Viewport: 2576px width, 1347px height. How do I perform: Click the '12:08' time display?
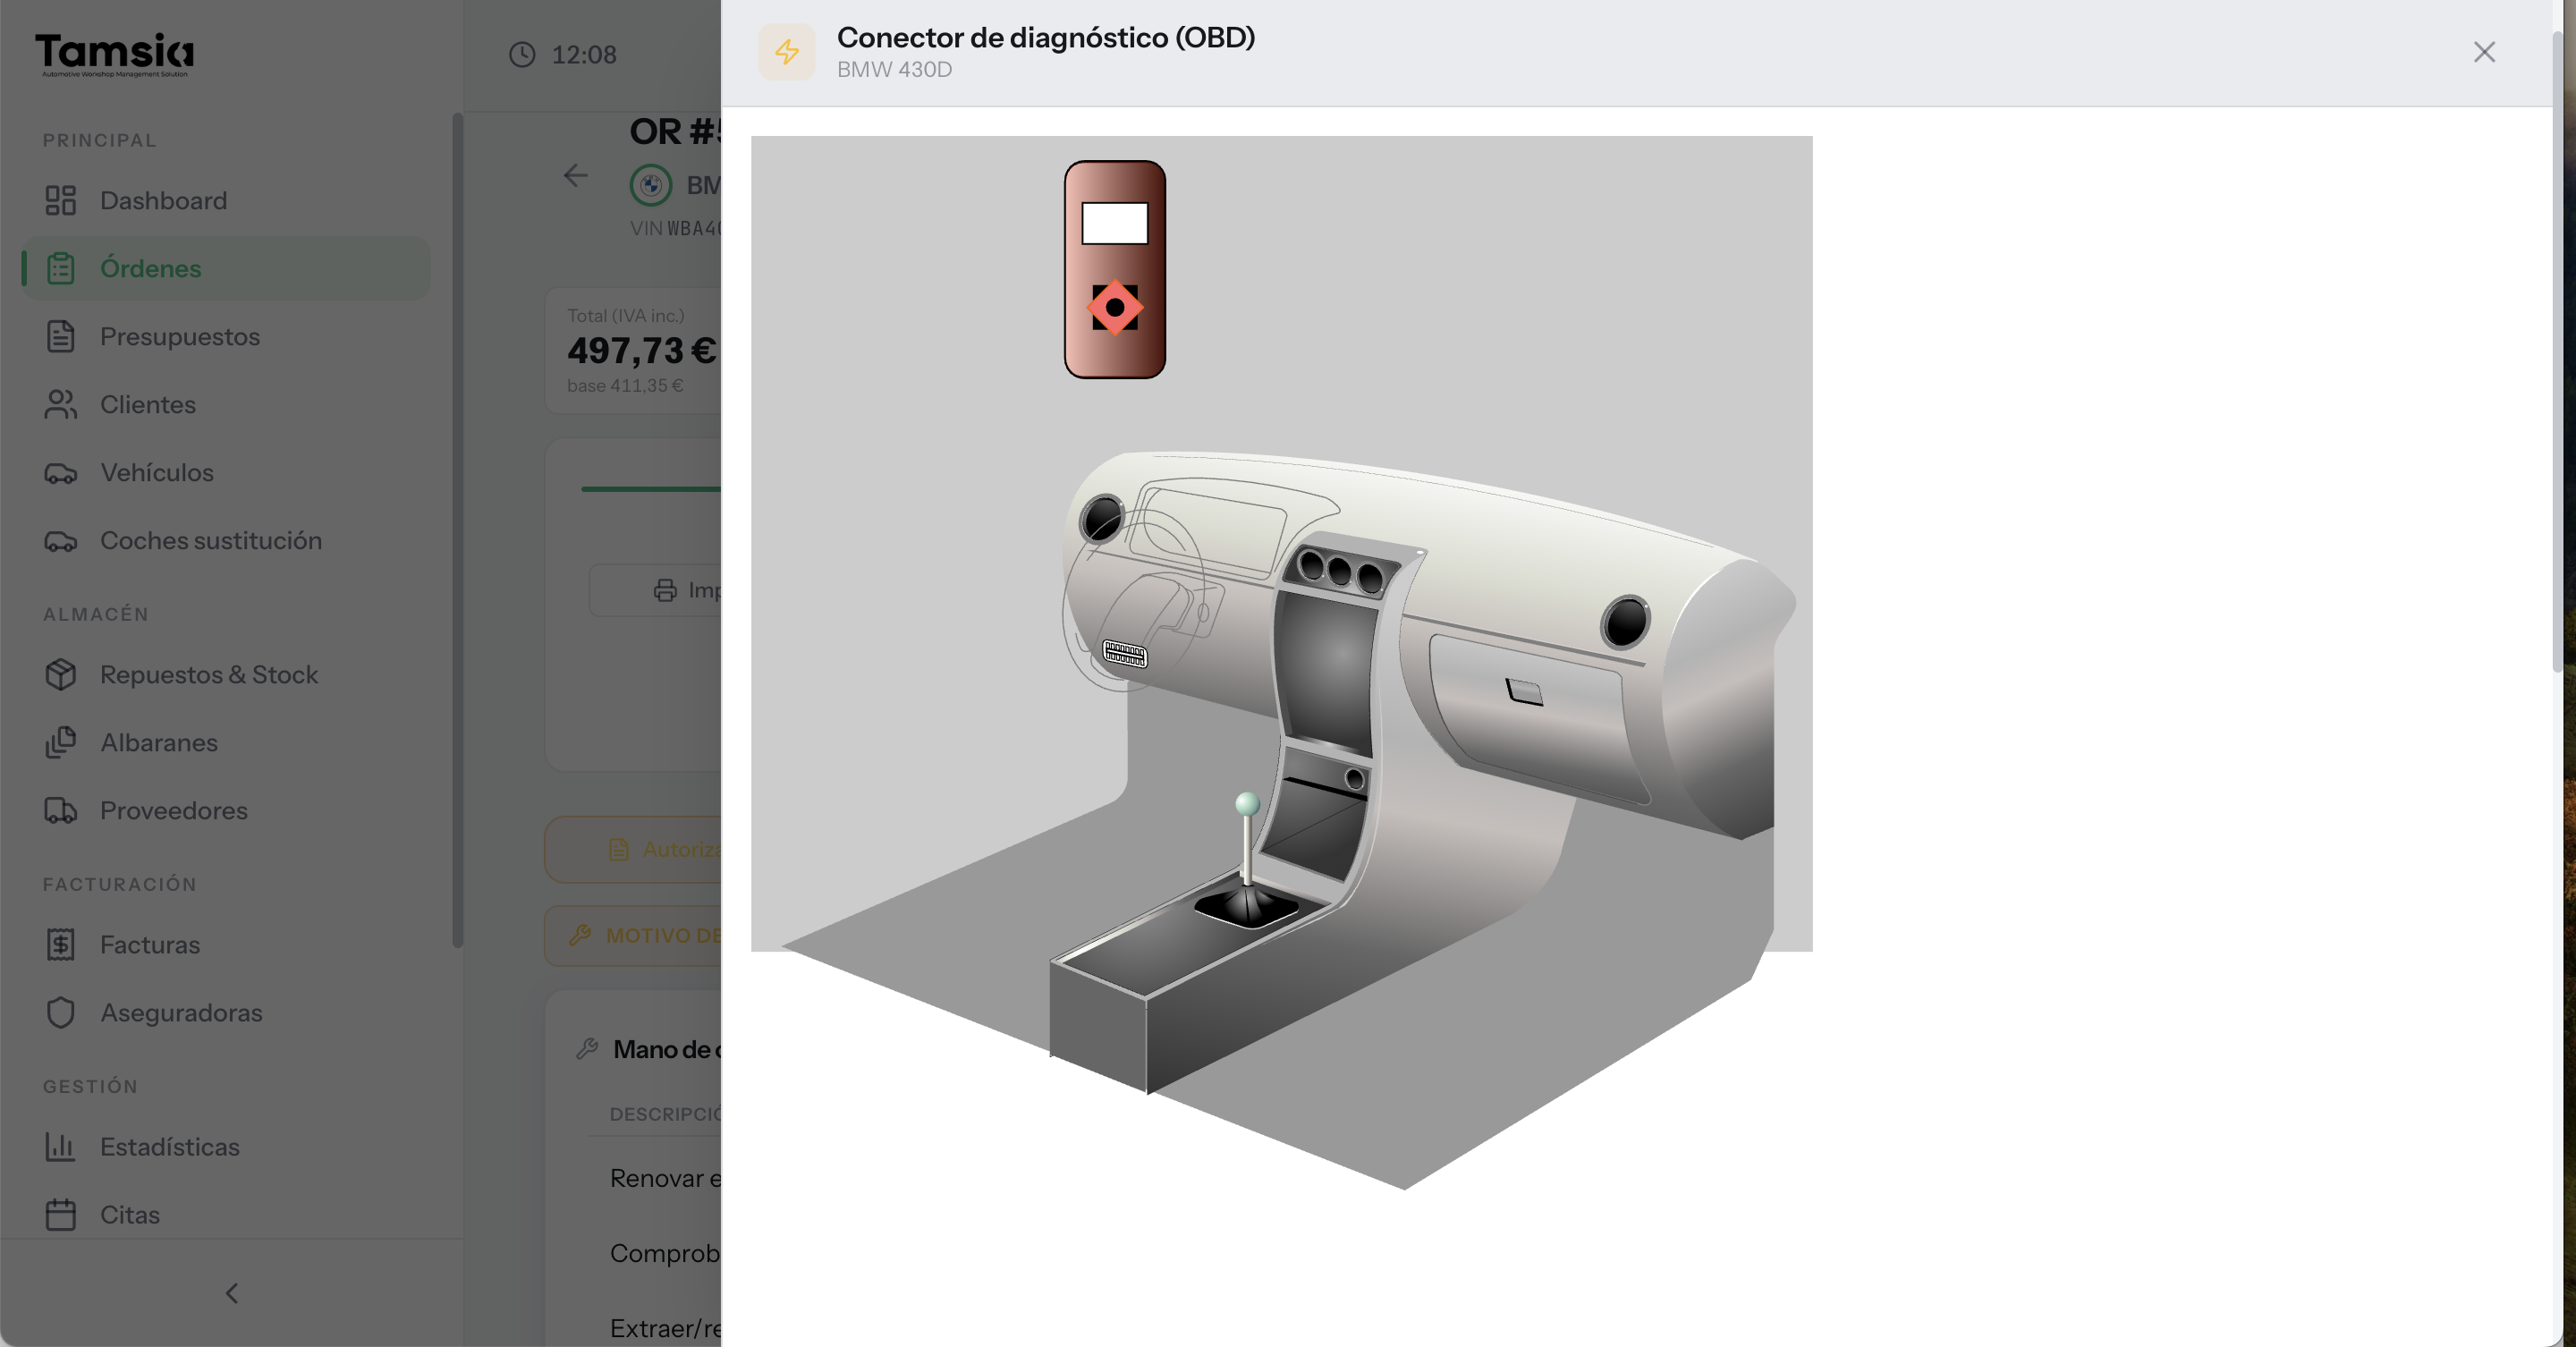584,54
